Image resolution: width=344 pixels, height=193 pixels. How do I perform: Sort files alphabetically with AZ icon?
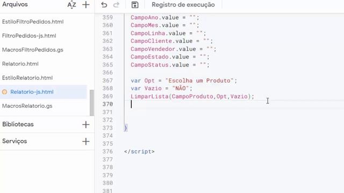[71, 5]
